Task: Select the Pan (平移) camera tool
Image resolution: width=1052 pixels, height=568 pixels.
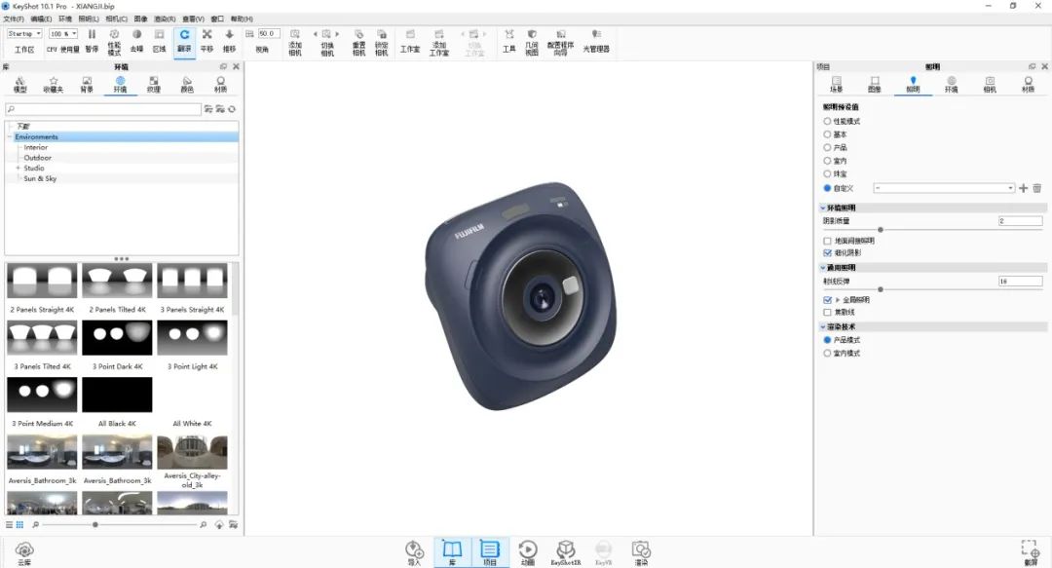Action: tap(207, 41)
